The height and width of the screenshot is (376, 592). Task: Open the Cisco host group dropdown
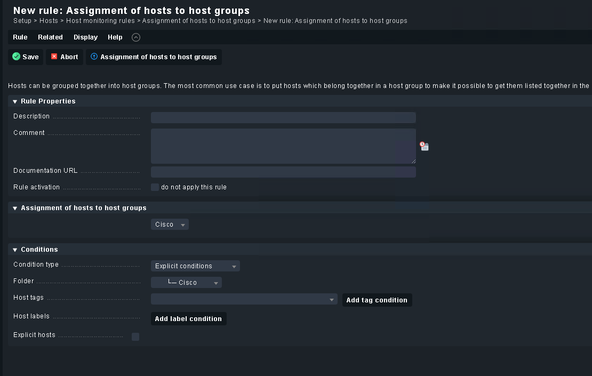click(x=170, y=225)
